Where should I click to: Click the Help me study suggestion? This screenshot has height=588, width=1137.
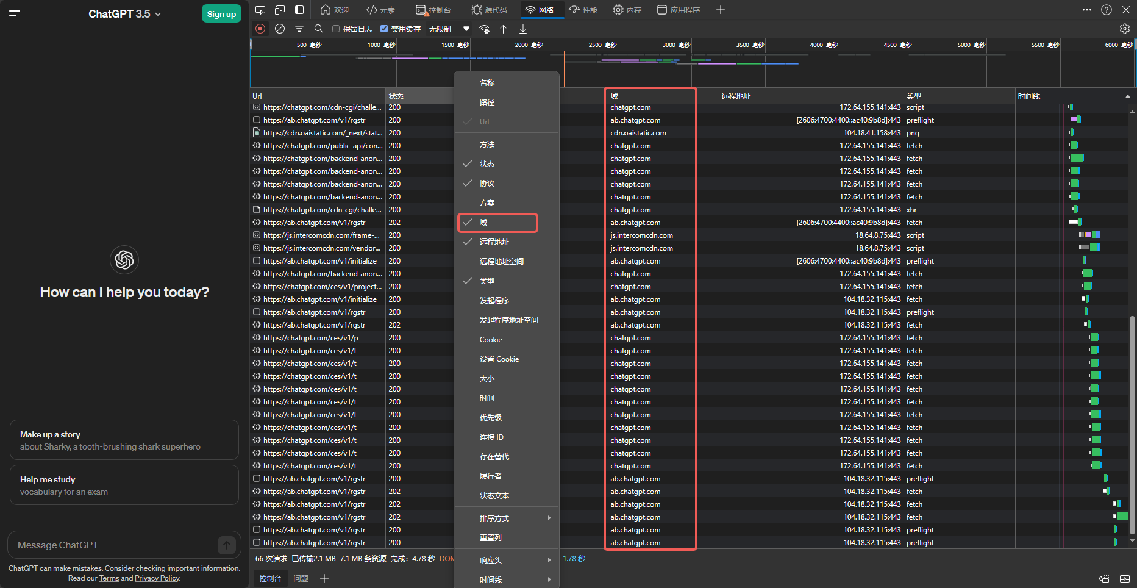(x=124, y=485)
